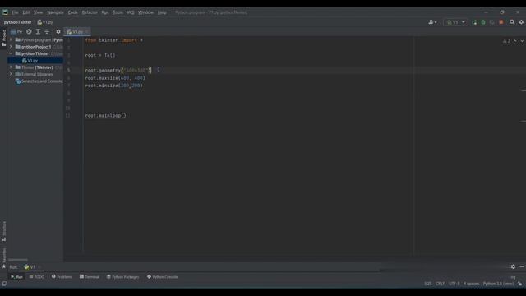Open the Project view selector dropdown

16,31
